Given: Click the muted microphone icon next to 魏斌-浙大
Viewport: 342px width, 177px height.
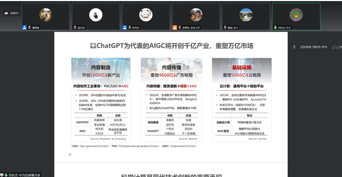Looking at the screenshot, I should point(225,28).
